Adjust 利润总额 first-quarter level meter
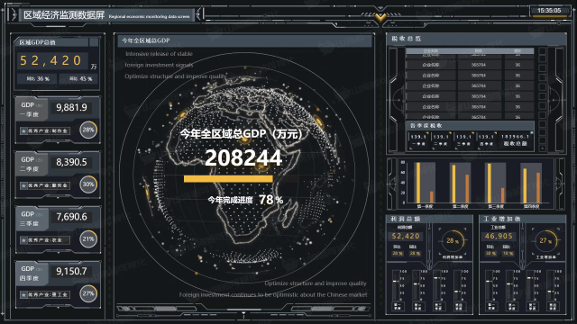 (396, 285)
